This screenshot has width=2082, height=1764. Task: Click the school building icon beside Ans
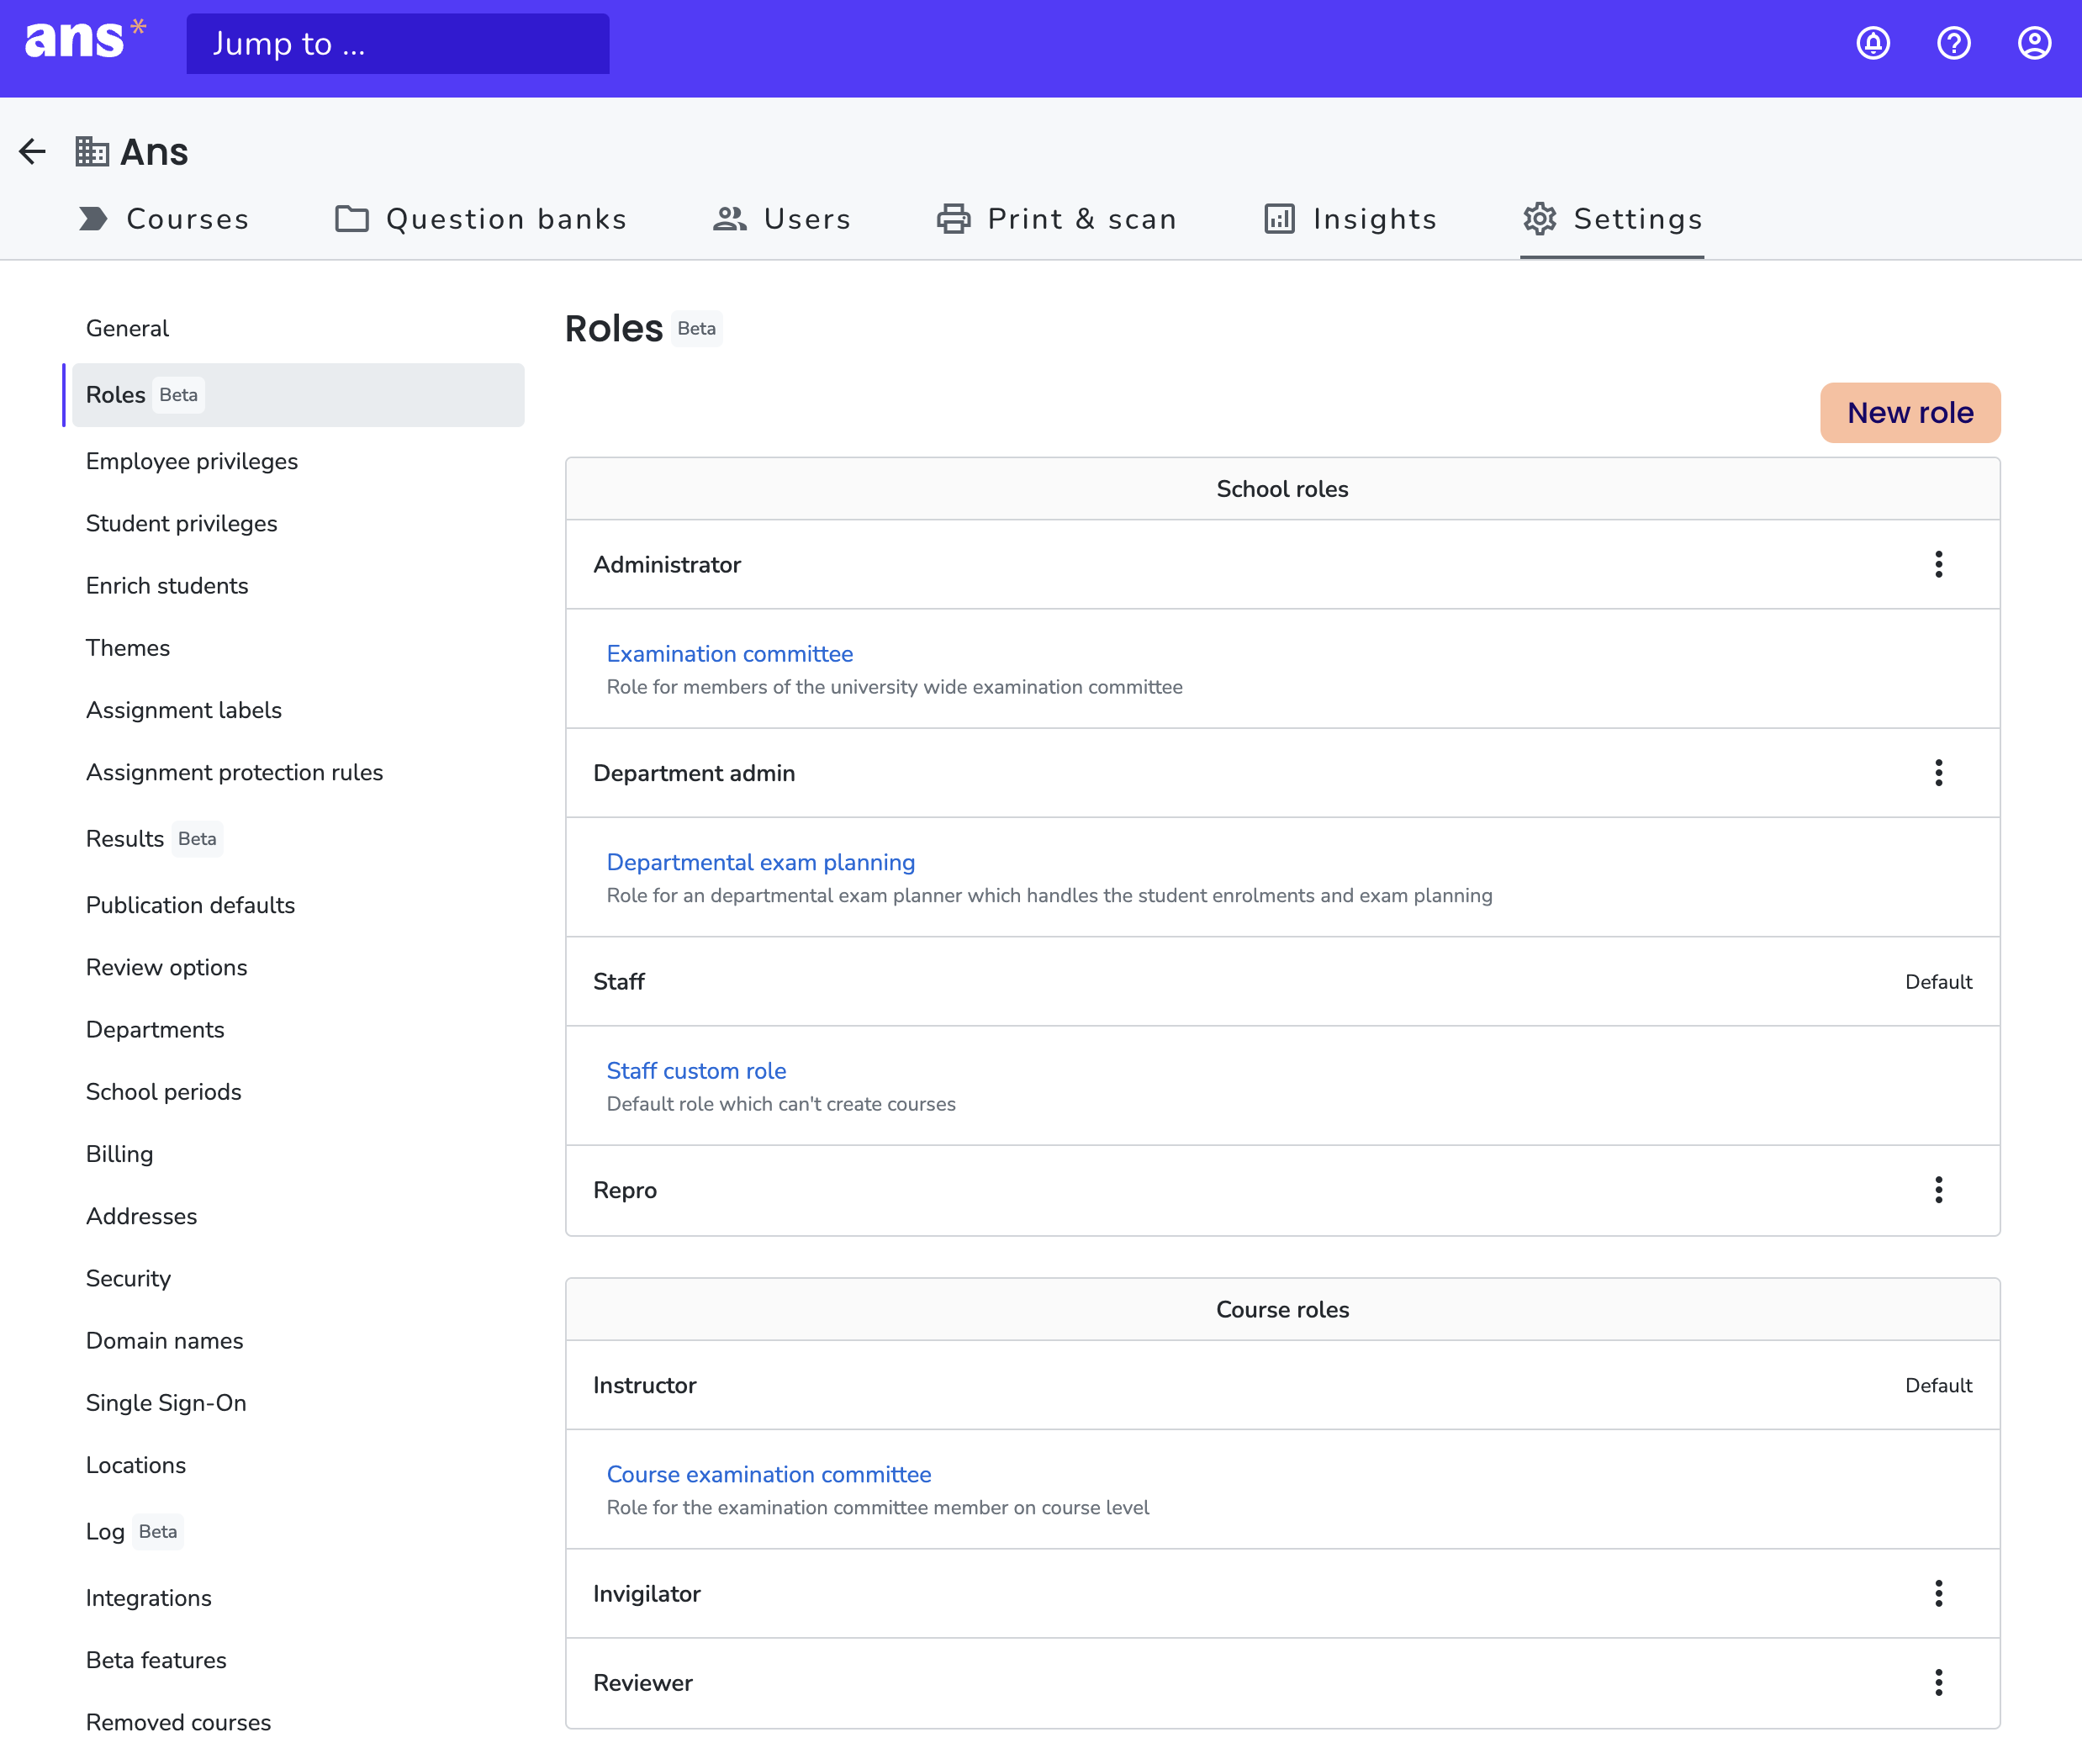[x=92, y=152]
